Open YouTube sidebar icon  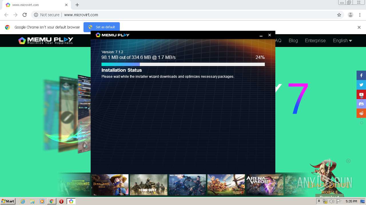pos(361,94)
